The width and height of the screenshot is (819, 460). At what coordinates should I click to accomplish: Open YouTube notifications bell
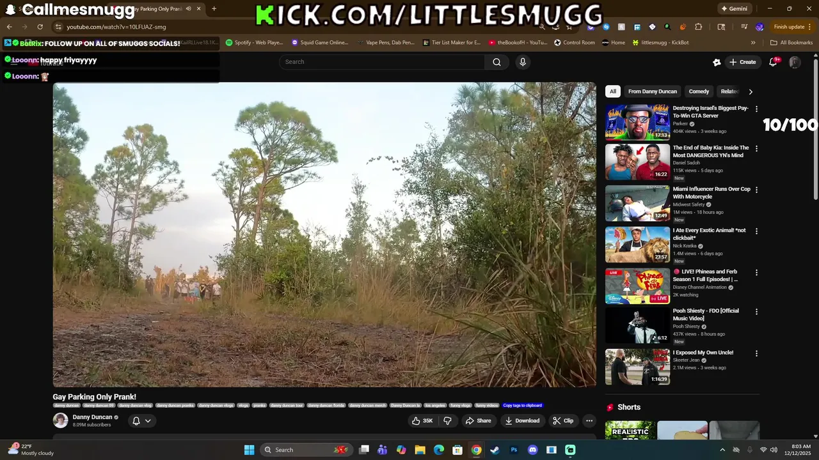(x=774, y=62)
